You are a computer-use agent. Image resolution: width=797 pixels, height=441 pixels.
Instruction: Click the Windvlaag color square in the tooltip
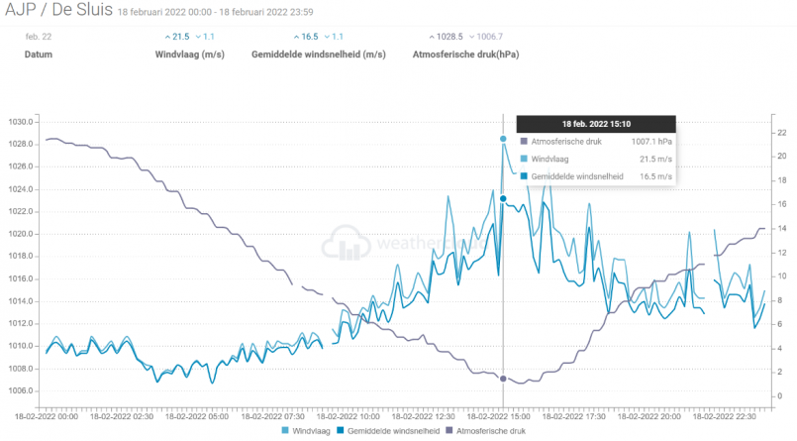tap(524, 159)
